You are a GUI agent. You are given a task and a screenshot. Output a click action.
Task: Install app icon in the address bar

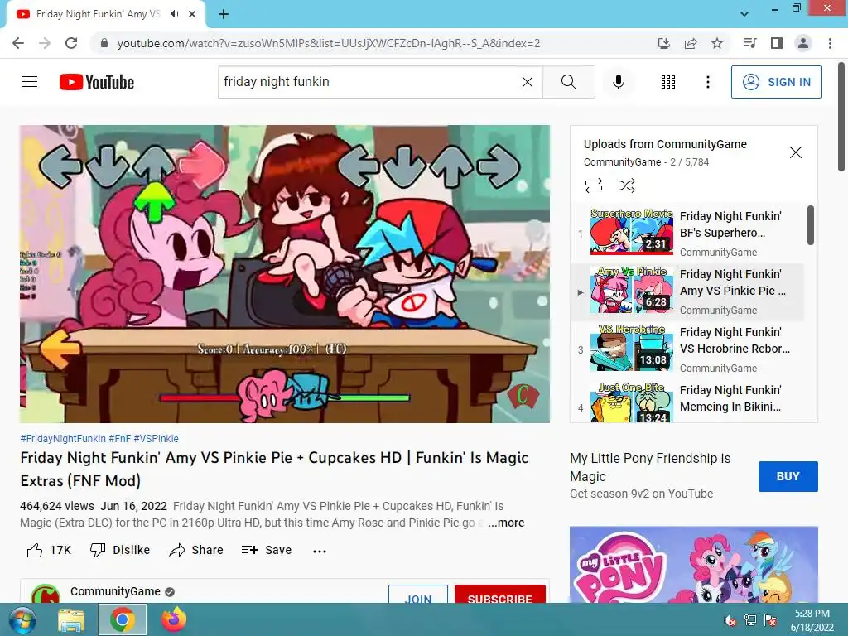click(664, 43)
